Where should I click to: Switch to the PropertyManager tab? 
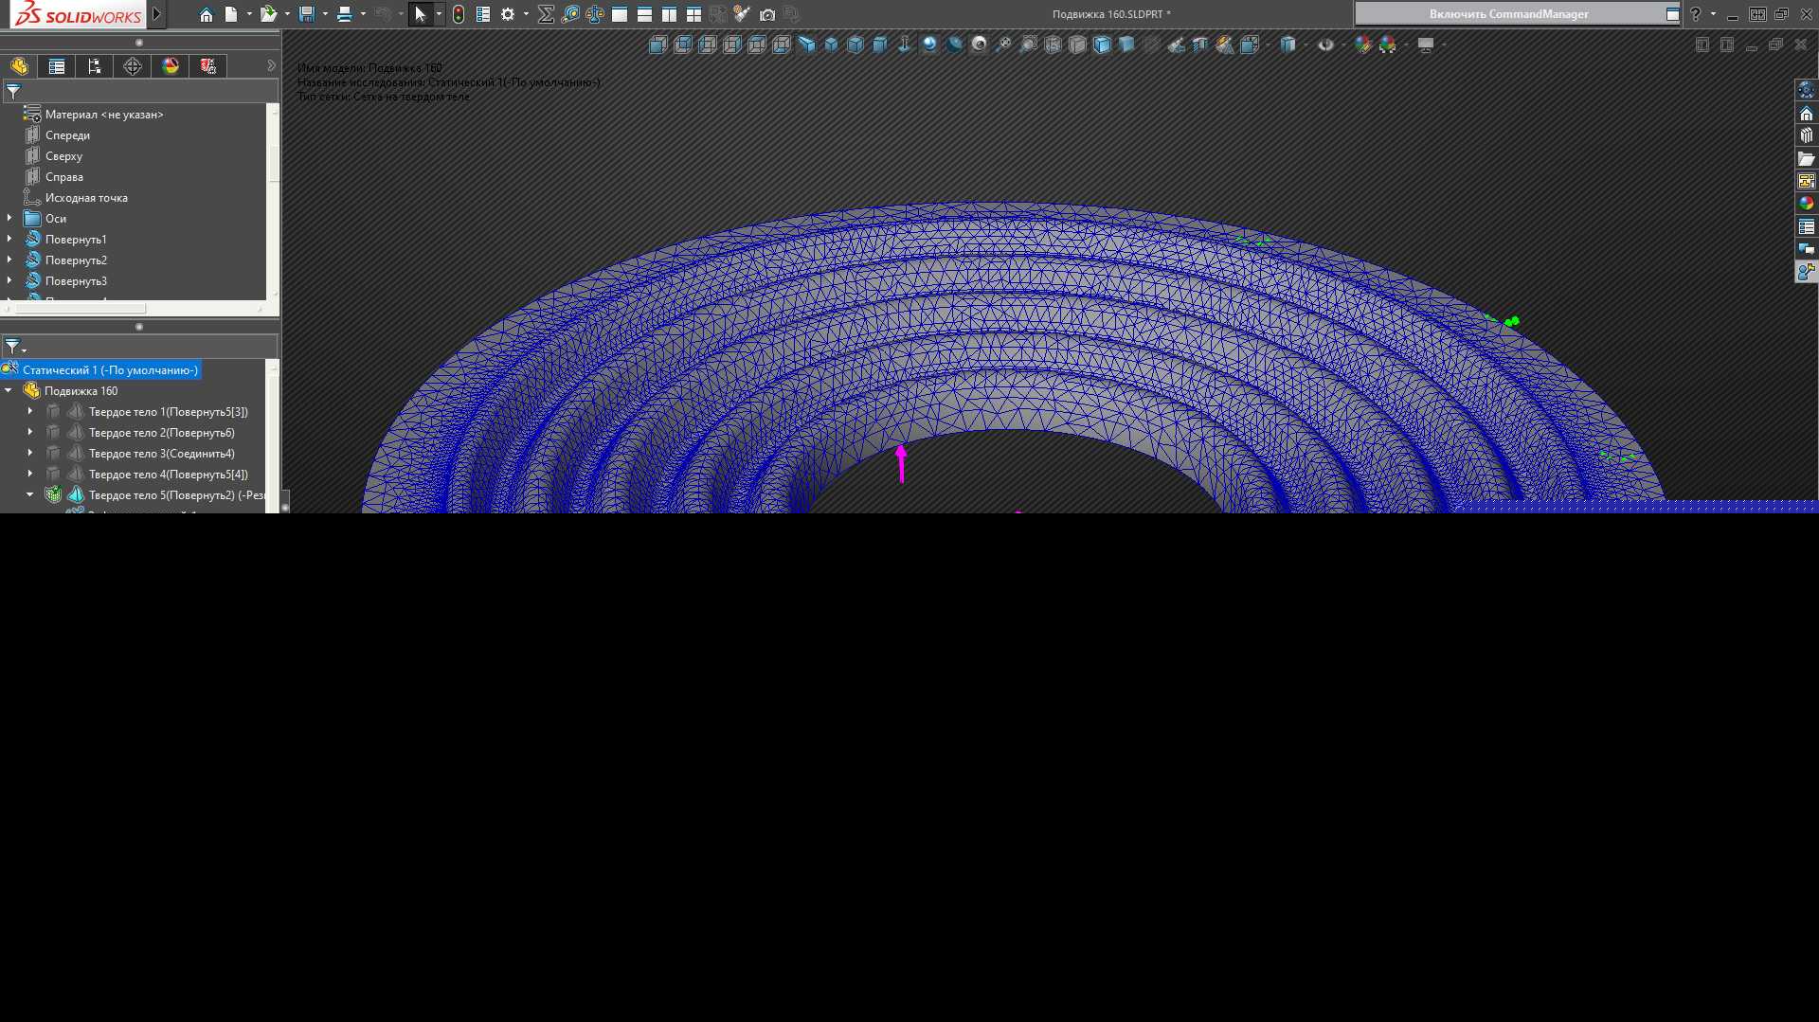(x=57, y=65)
